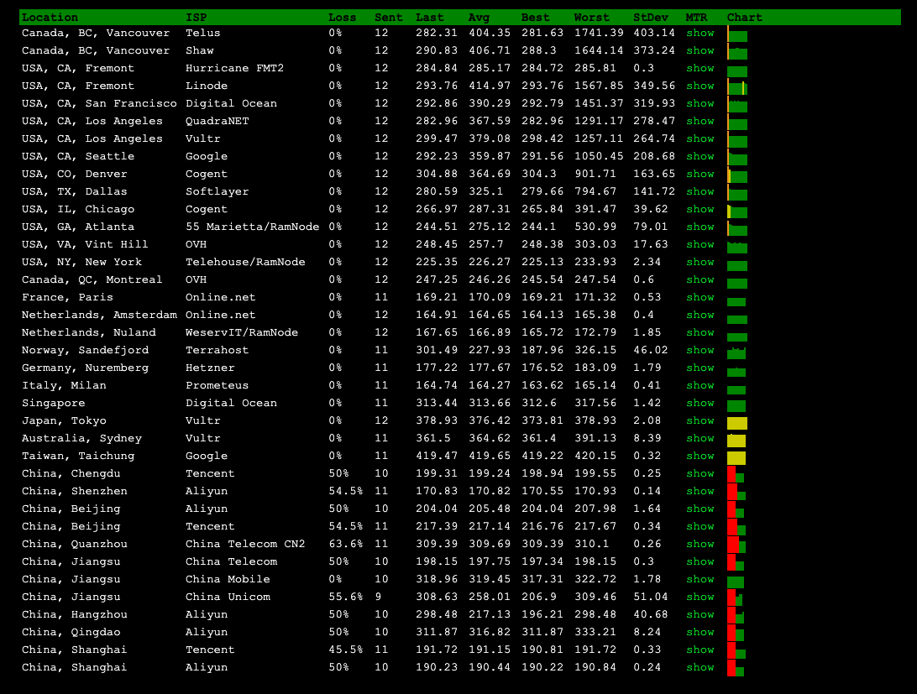This screenshot has height=694, width=917.
Task: Click chart for Linode Fremont row
Action: click(x=737, y=88)
